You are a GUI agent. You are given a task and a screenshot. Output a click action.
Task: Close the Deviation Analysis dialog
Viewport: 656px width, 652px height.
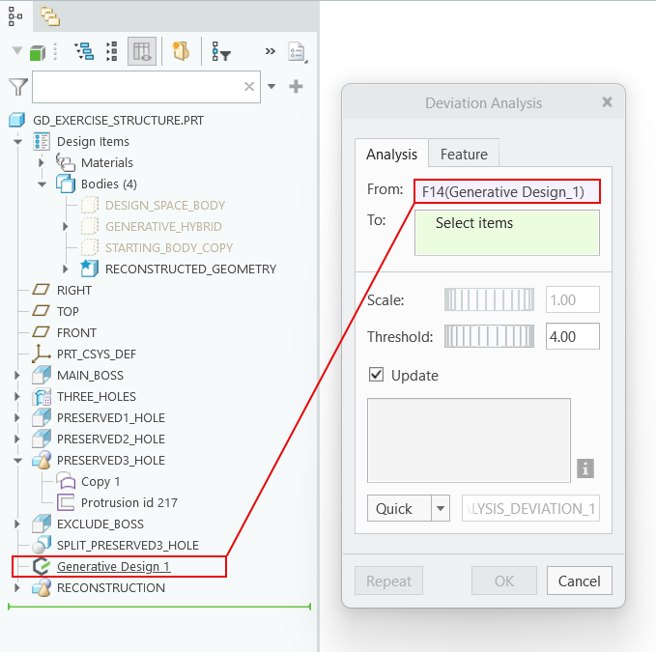(607, 102)
